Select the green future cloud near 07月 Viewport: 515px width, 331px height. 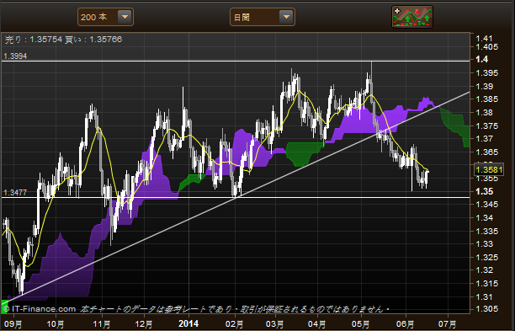456,126
